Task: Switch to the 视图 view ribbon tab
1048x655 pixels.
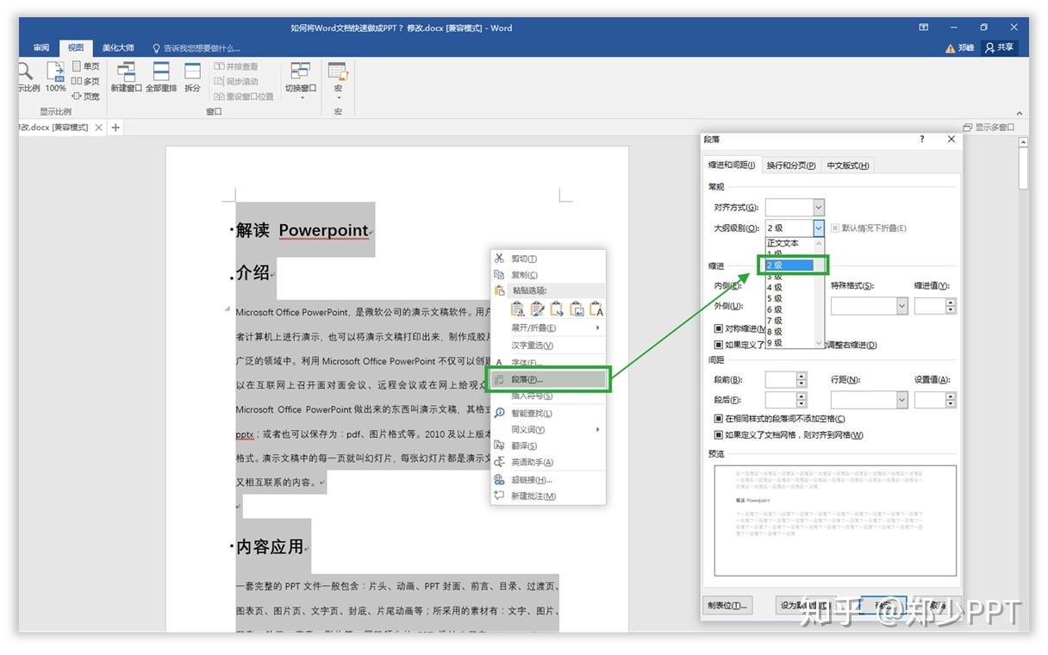Action: click(77, 48)
